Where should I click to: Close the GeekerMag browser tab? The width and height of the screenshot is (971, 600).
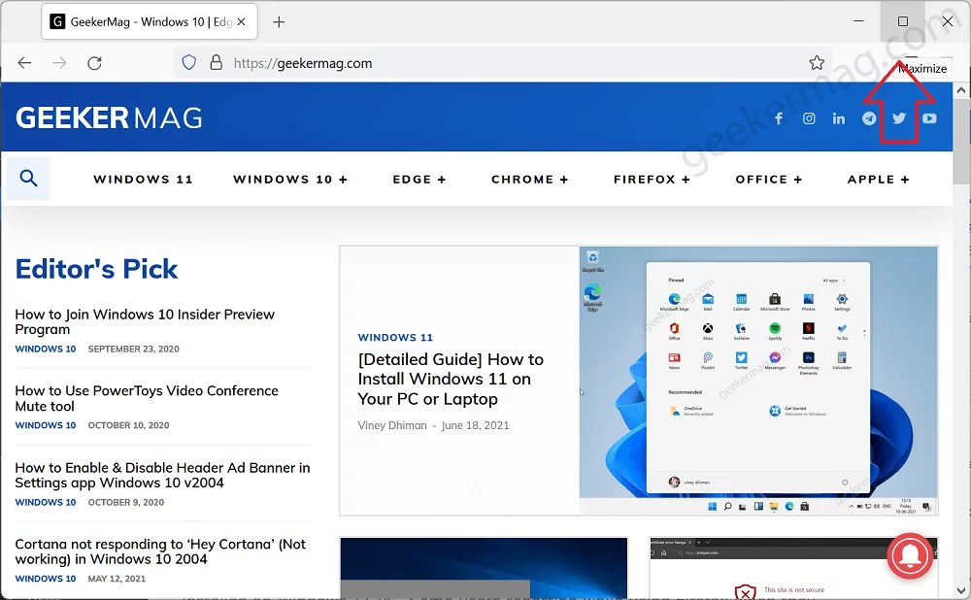[x=242, y=21]
